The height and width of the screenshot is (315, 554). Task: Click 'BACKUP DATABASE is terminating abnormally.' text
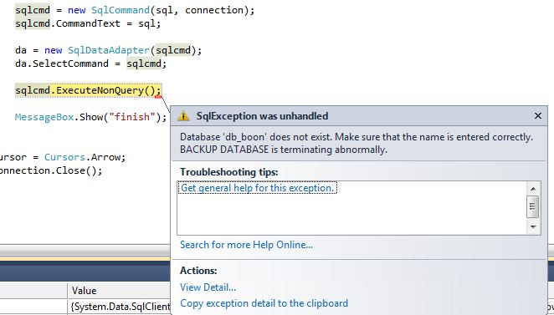(x=284, y=150)
